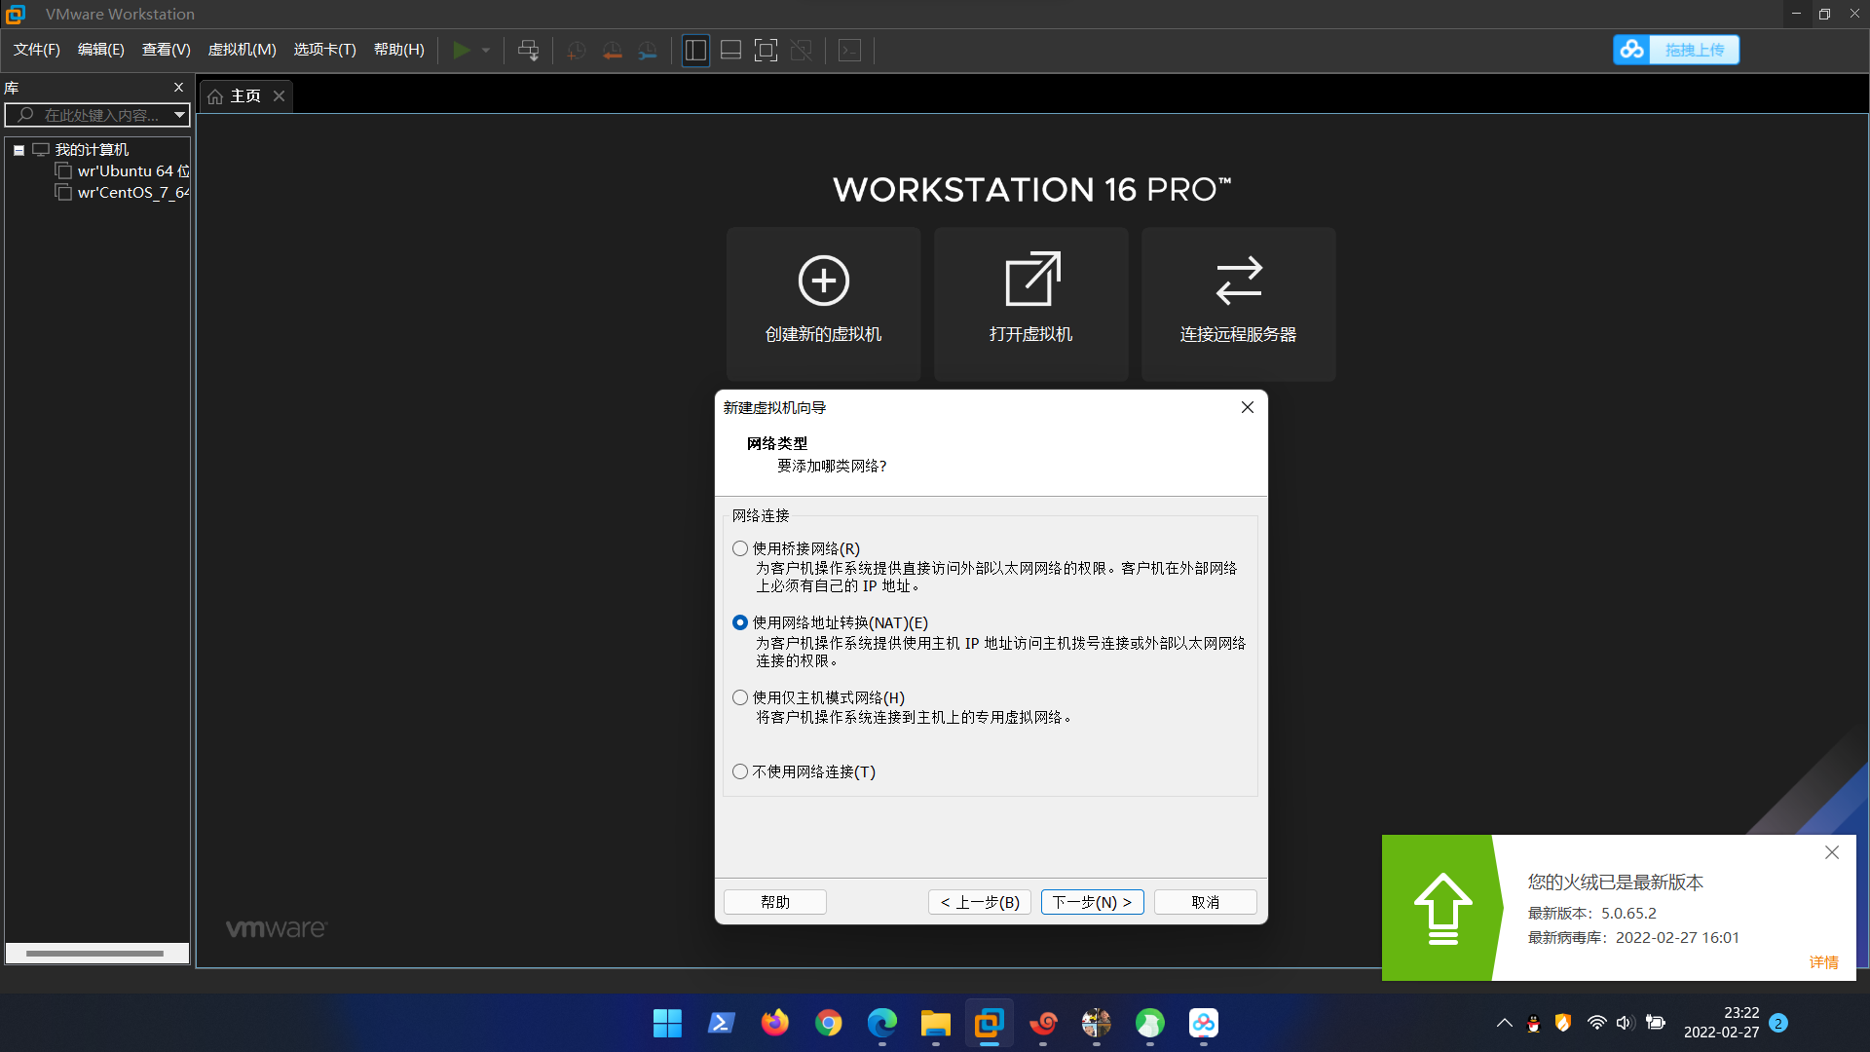Select the host-only network radio option
This screenshot has width=1870, height=1052.
pos(740,697)
